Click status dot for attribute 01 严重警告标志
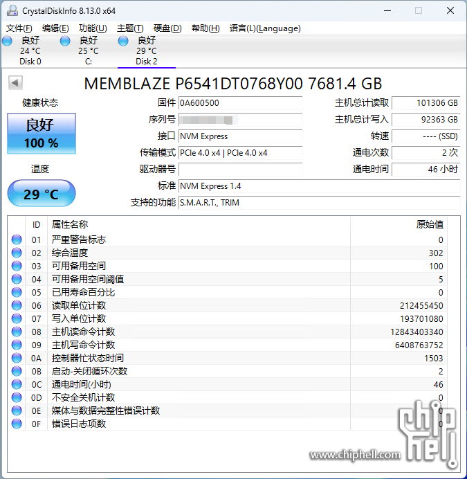 tap(17, 239)
